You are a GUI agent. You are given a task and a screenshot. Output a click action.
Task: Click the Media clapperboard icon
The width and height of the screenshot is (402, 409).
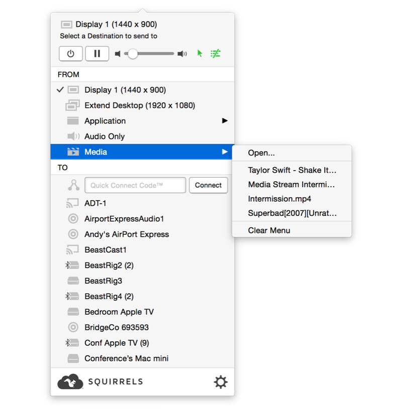coord(73,152)
